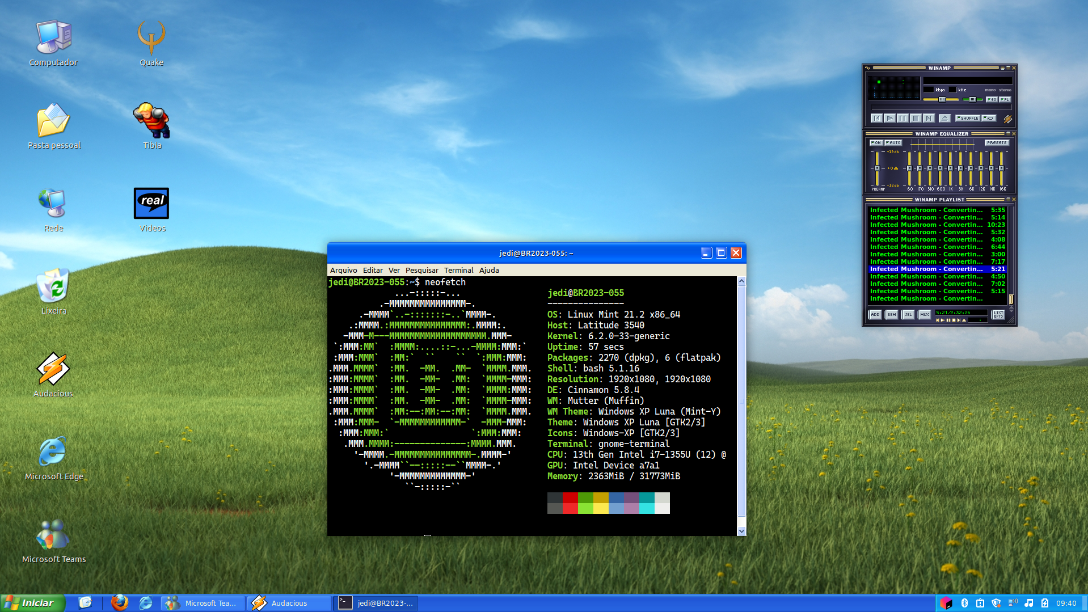Image resolution: width=1088 pixels, height=612 pixels.
Task: Click Winamp volume slider
Action: coord(941,99)
